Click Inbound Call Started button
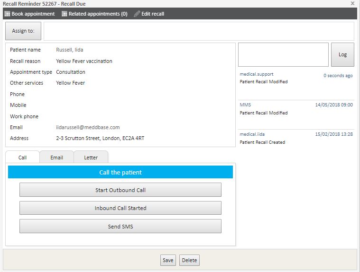This screenshot has width=360, height=272. tap(120, 208)
